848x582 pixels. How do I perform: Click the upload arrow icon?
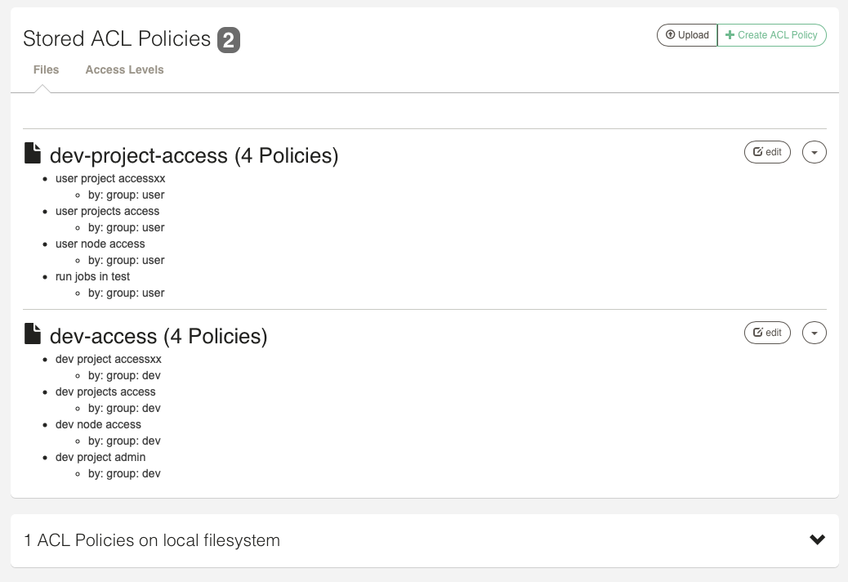(x=670, y=34)
